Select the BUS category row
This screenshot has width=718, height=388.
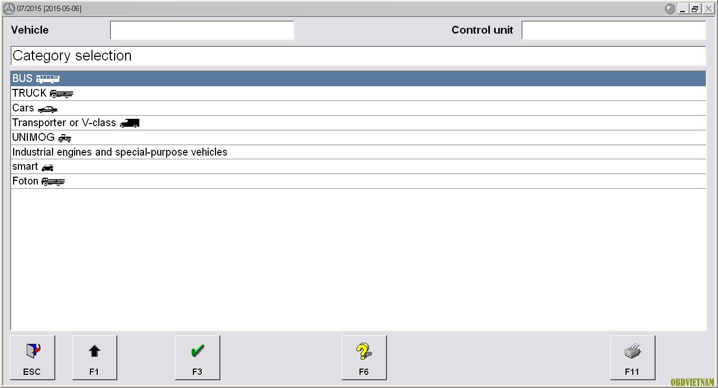tap(358, 79)
